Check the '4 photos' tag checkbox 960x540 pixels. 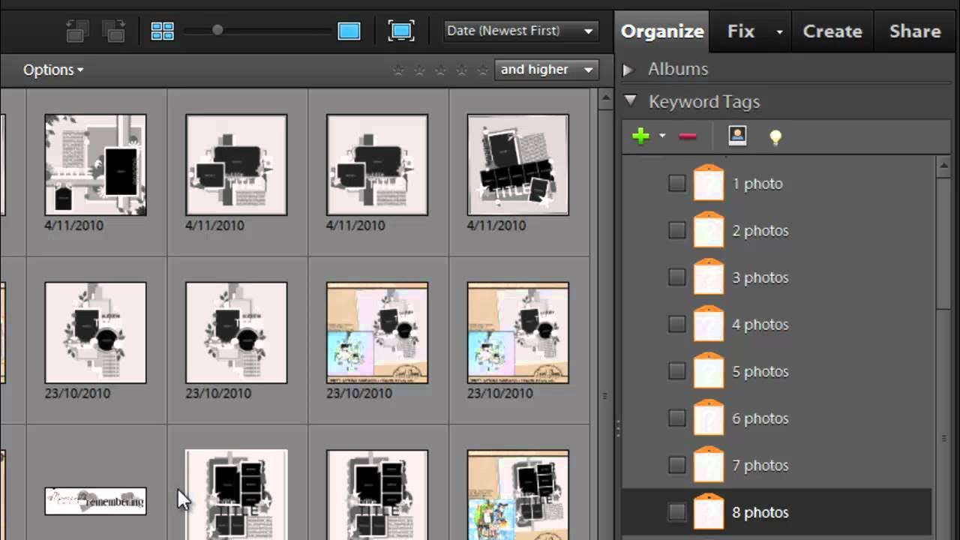tap(676, 324)
